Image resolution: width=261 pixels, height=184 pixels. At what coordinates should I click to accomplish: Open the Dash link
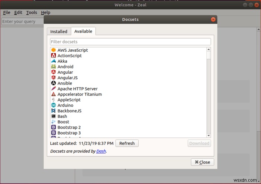click(x=101, y=151)
